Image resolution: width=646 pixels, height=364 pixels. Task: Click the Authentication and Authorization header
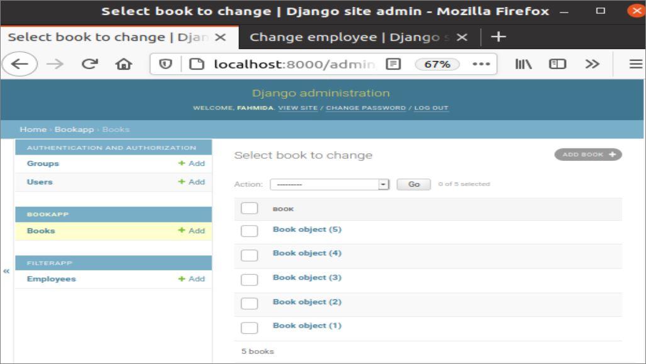click(111, 148)
